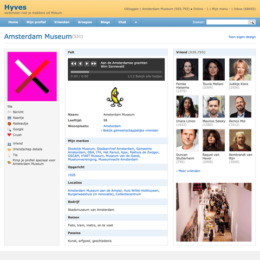Screen dimensions: 260x260
Task: Open the Home tab
Action: click(13, 22)
